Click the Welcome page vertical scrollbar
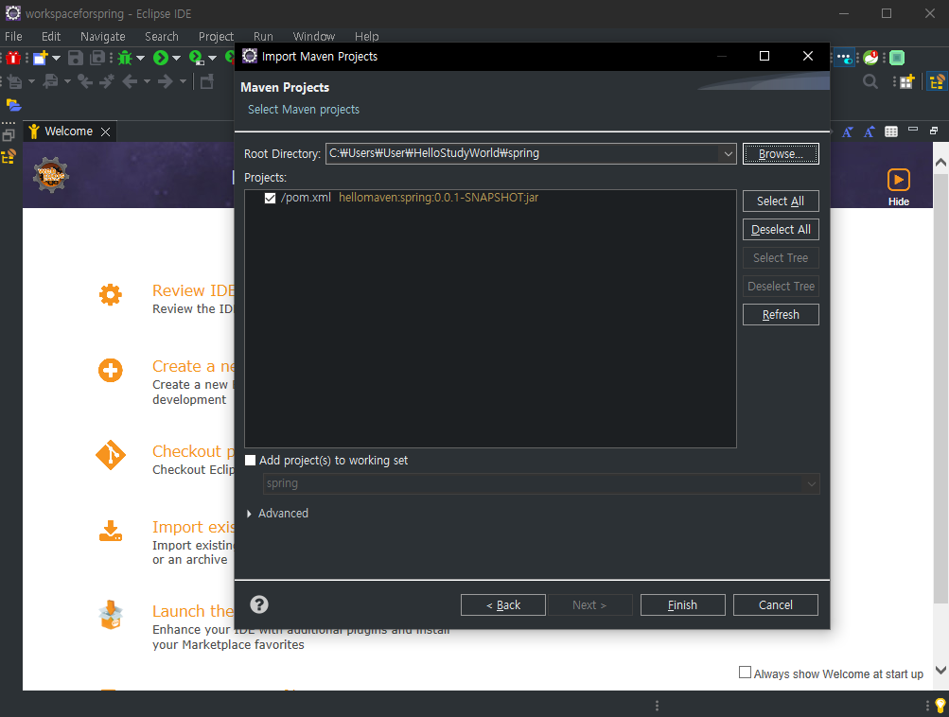Viewport: 949px width, 717px height. 940,387
